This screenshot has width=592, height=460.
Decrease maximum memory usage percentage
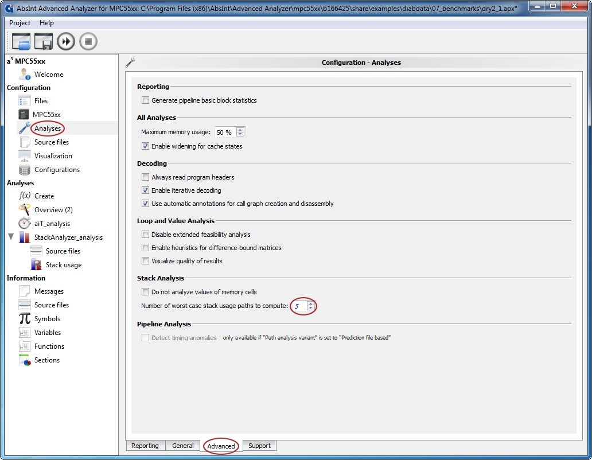[240, 134]
